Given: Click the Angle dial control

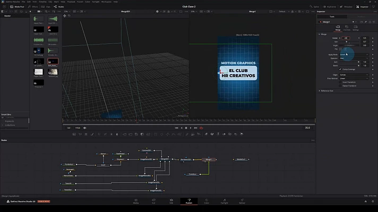Looking at the screenshot, I should (349, 45).
